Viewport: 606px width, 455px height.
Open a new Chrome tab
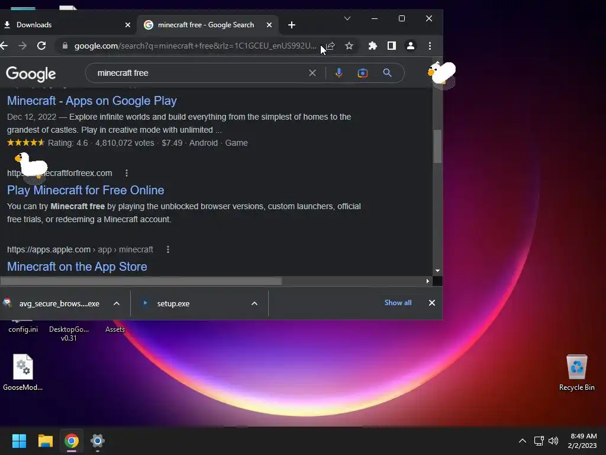pos(291,25)
